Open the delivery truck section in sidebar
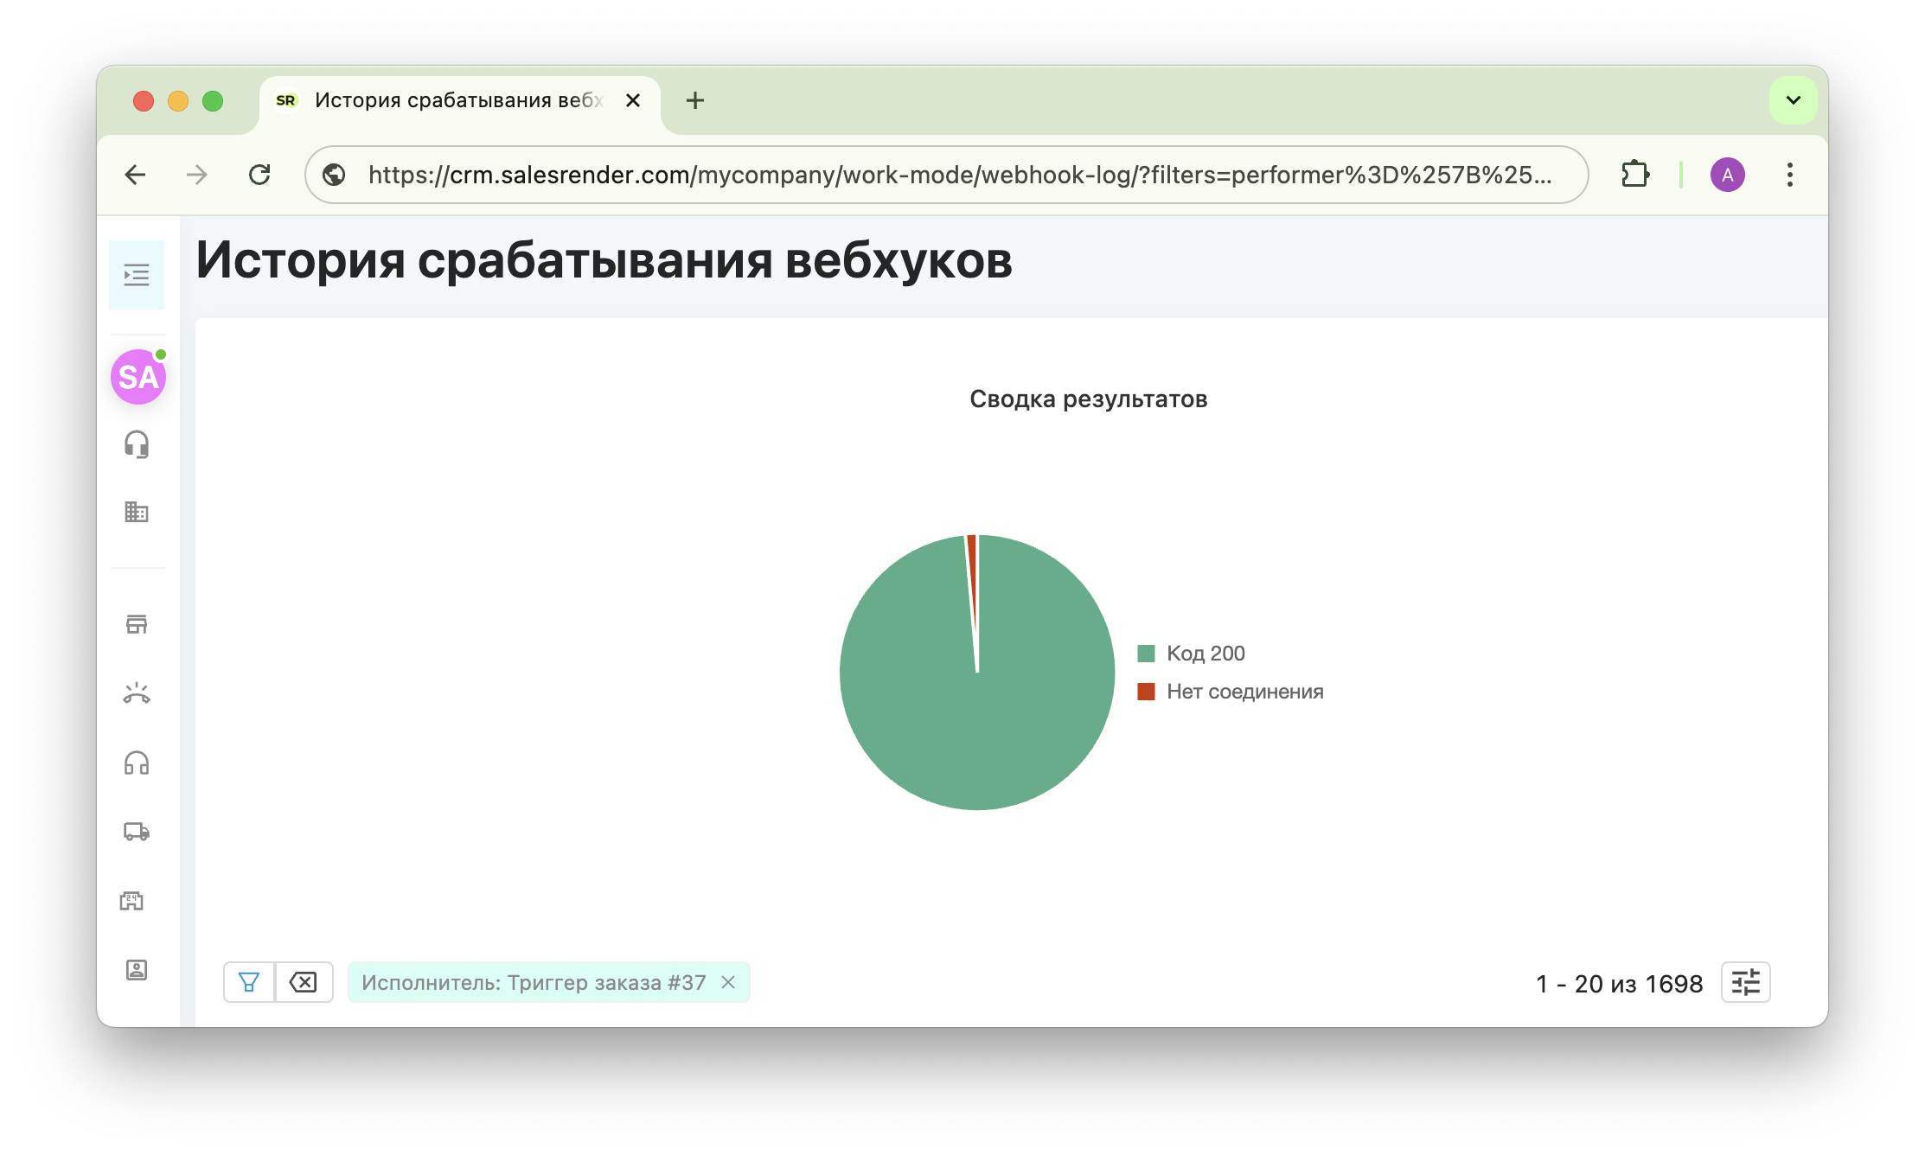1925x1155 pixels. (x=136, y=833)
